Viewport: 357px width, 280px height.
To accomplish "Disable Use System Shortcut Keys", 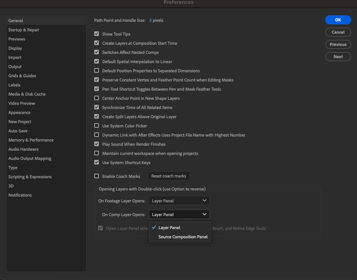I will click(97, 162).
